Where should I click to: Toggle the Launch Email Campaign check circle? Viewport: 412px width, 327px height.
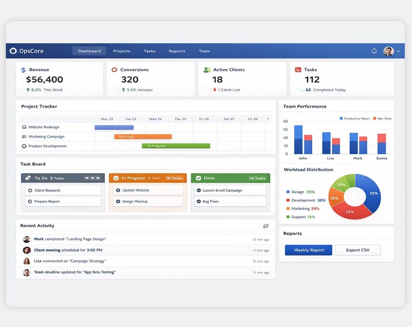coord(198,190)
